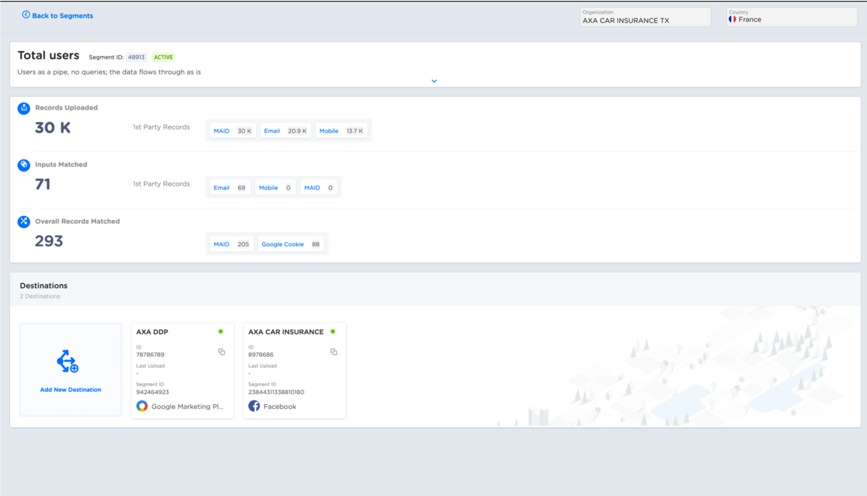Click the Inputs Matched icon
867x496 pixels.
(24, 165)
